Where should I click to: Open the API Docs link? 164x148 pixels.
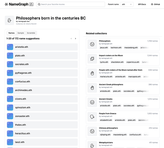142,4
